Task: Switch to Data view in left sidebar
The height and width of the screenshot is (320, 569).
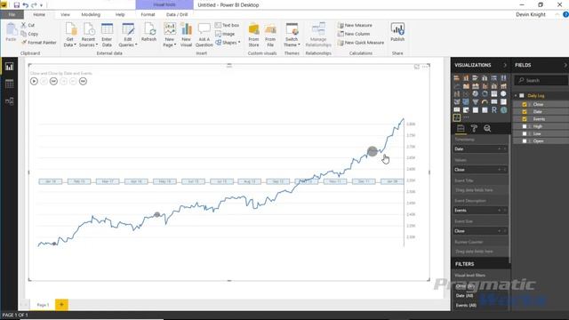Action: (x=9, y=84)
